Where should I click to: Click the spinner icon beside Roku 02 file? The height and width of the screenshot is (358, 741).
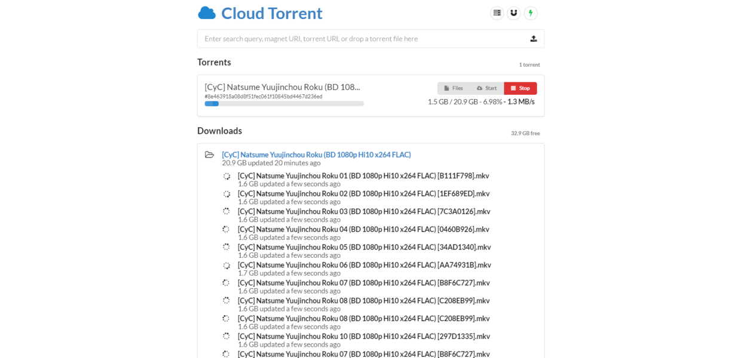pyautogui.click(x=226, y=194)
